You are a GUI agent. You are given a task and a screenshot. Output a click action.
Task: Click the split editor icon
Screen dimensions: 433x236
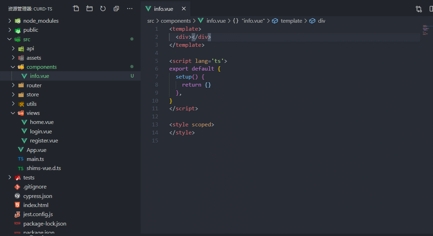pos(431,9)
